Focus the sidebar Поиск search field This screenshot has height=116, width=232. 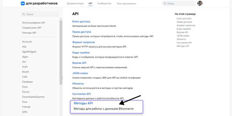point(40,14)
